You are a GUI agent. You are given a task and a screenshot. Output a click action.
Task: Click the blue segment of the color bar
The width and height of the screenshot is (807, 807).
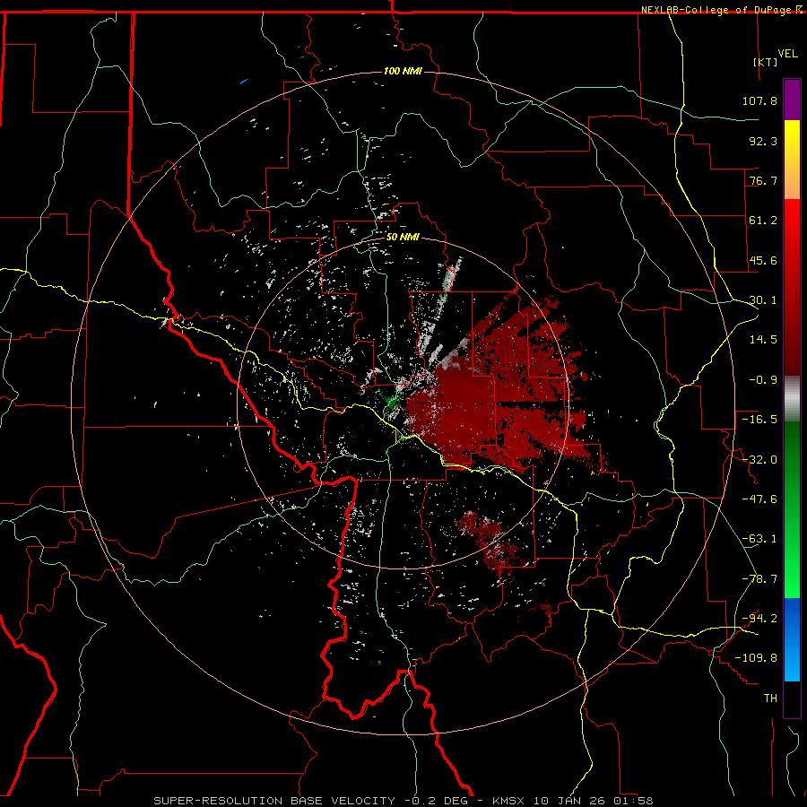coord(792,639)
